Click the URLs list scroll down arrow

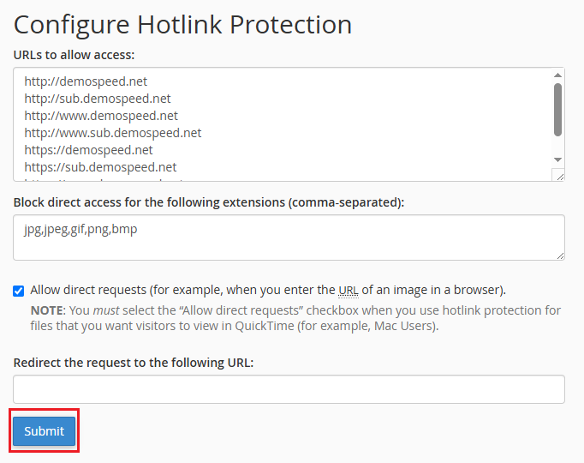tap(557, 159)
